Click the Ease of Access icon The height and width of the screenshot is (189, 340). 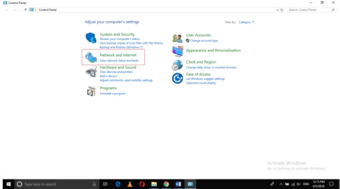178,78
